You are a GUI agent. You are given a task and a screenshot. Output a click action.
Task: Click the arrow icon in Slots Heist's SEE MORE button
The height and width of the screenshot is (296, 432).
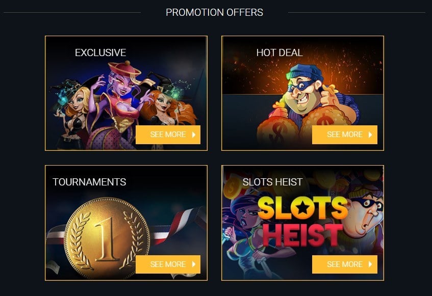pyautogui.click(x=369, y=264)
